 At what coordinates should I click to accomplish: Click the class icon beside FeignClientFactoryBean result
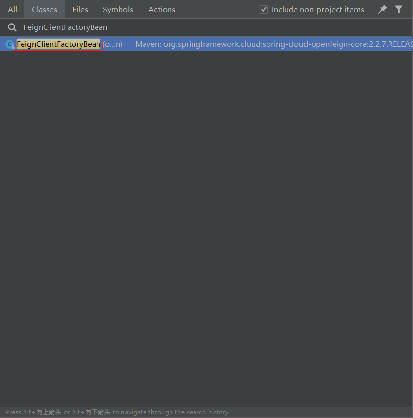(10, 44)
